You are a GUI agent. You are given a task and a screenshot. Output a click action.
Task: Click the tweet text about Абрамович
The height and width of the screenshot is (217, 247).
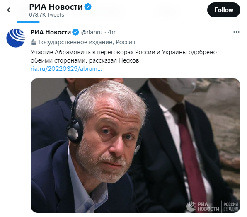tap(123, 56)
